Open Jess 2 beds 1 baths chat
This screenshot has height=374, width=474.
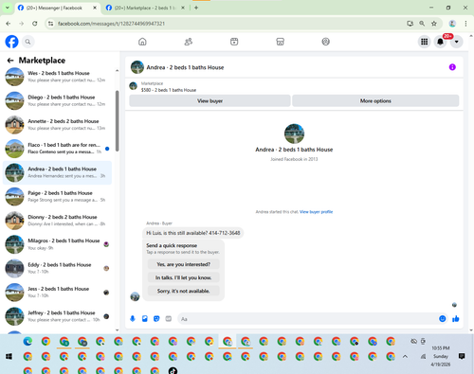click(x=57, y=292)
